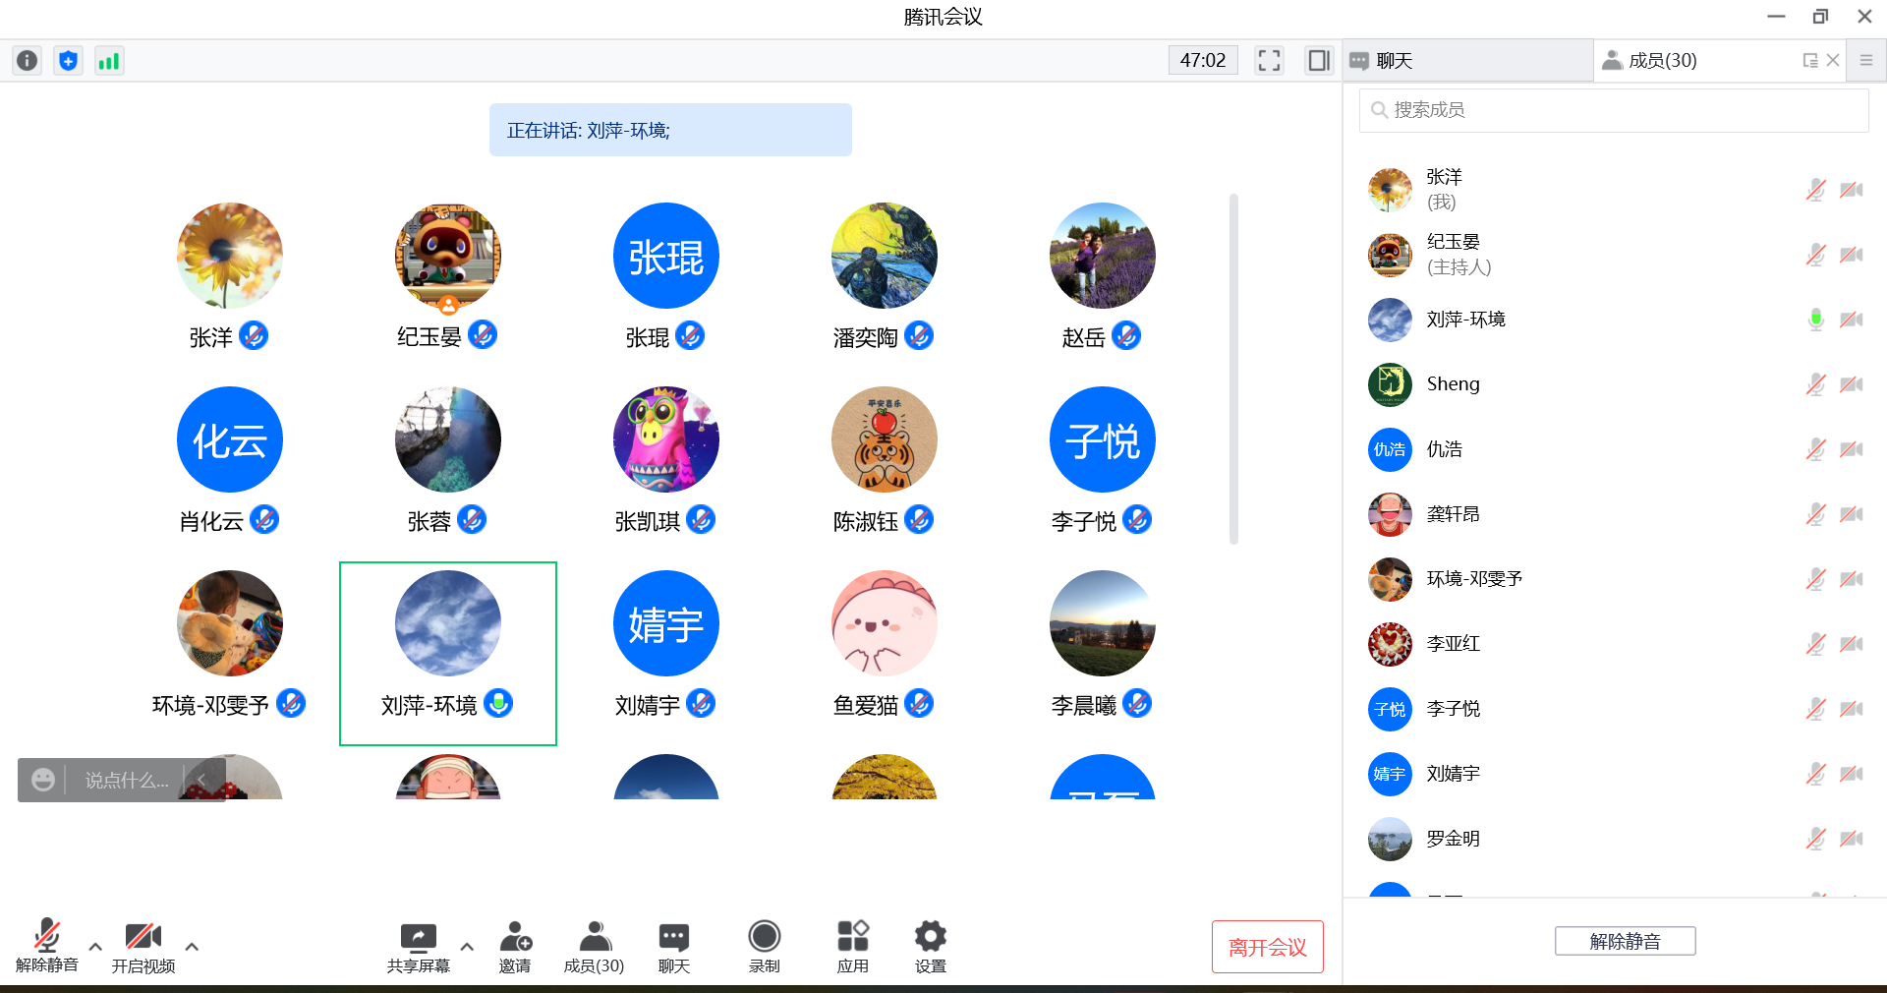The image size is (1887, 993).
Task: Click 刘萍-环境's green speaking microphone indicator
Action: coord(499,704)
